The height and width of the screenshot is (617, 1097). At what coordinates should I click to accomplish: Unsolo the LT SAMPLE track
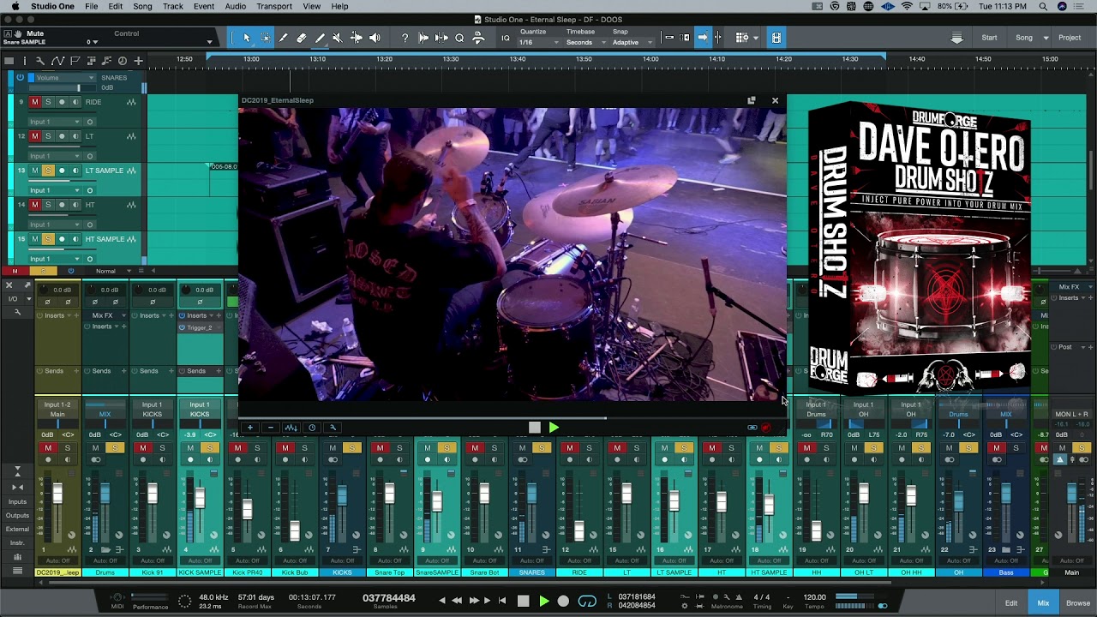point(48,171)
